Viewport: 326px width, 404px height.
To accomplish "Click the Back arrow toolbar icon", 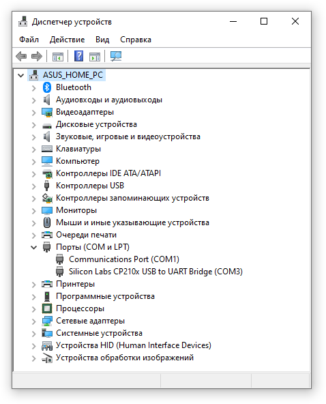I will 21,56.
